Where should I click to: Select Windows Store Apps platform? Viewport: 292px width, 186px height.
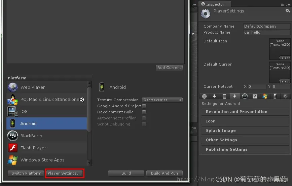click(46, 160)
